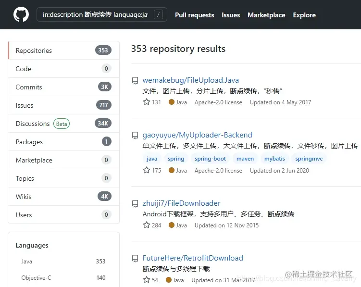Image resolution: width=361 pixels, height=287 pixels.
Task: Click the 4K count badge for Wikis
Action: pos(104,196)
